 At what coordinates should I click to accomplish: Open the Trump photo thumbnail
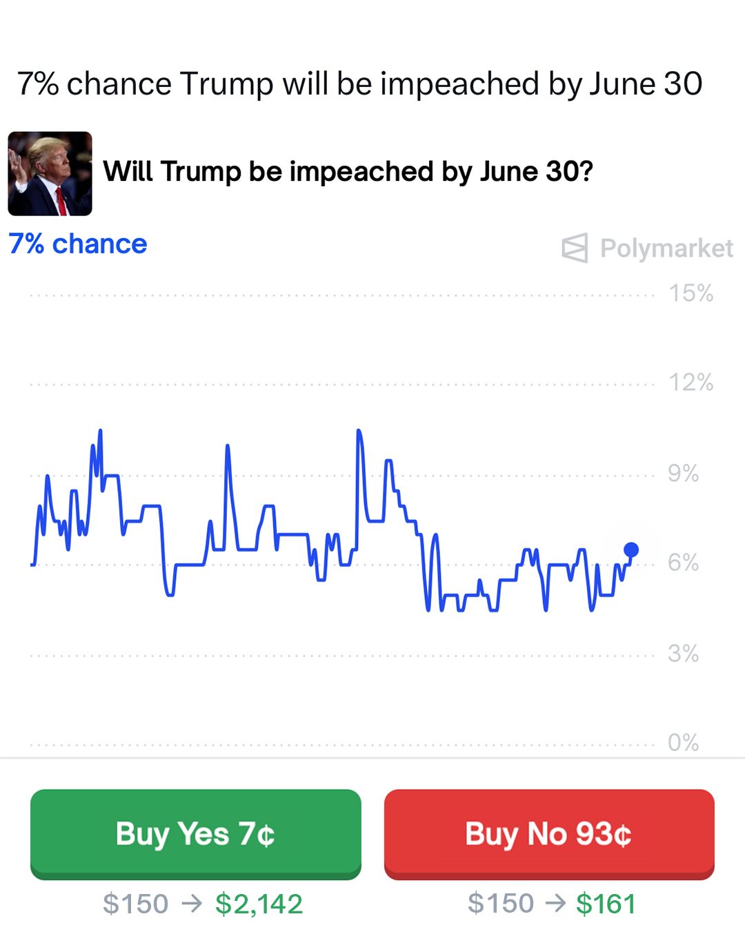[x=50, y=174]
